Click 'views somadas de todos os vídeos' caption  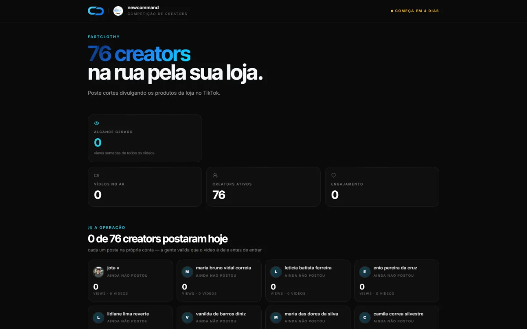(x=124, y=153)
